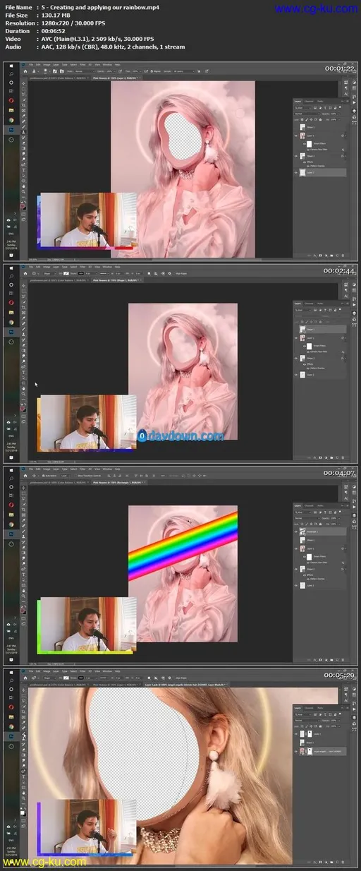Click Photoshop Home icon in 00:01:22 options bar
Image resolution: width=361 pixels, height=871 pixels.
pos(25,71)
